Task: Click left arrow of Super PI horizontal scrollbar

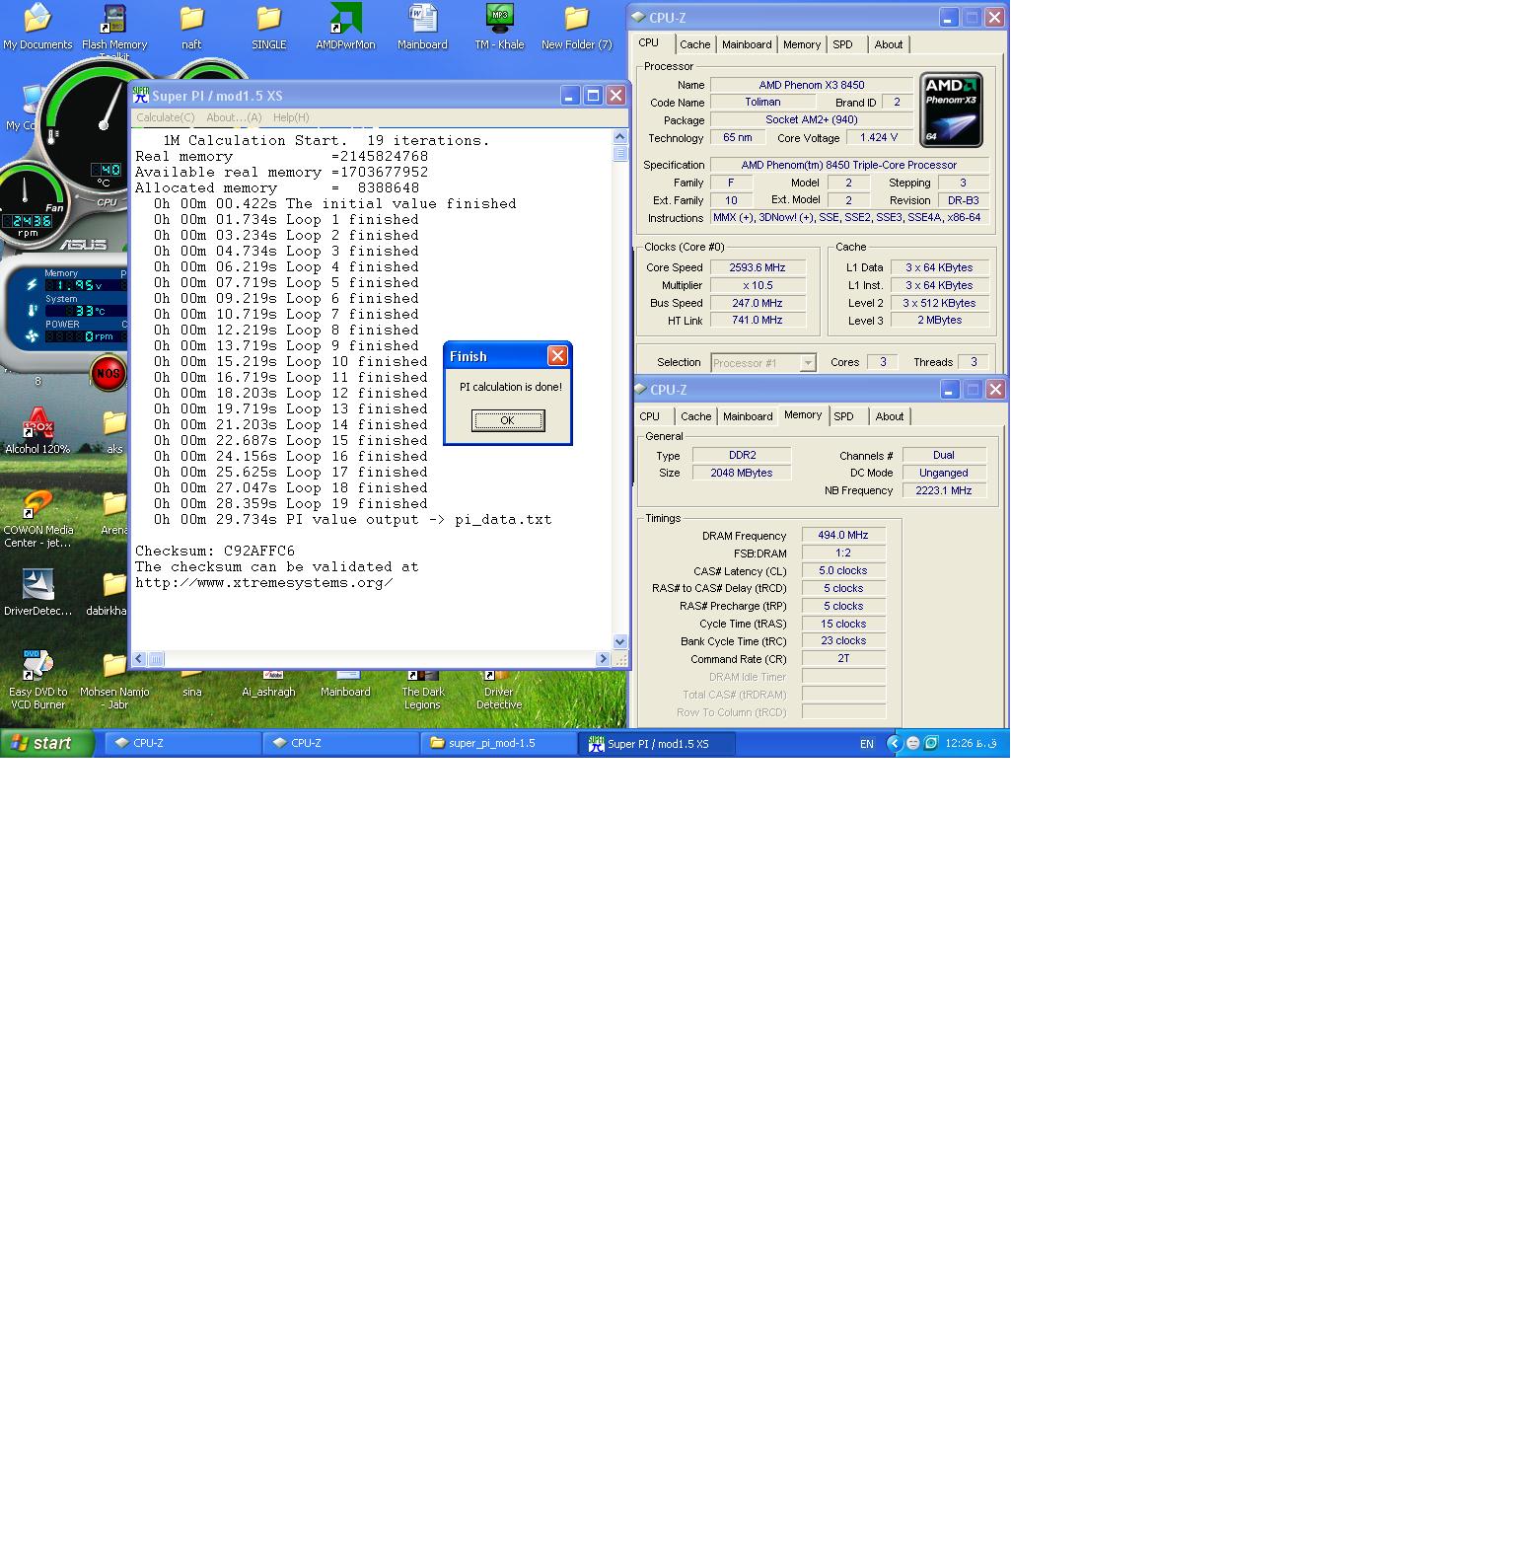Action: 139,658
